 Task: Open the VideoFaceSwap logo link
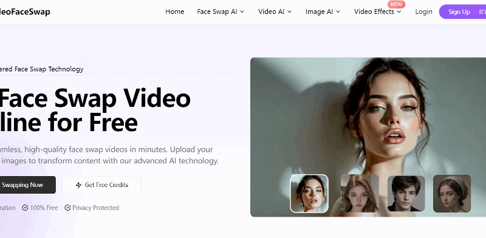coord(25,12)
